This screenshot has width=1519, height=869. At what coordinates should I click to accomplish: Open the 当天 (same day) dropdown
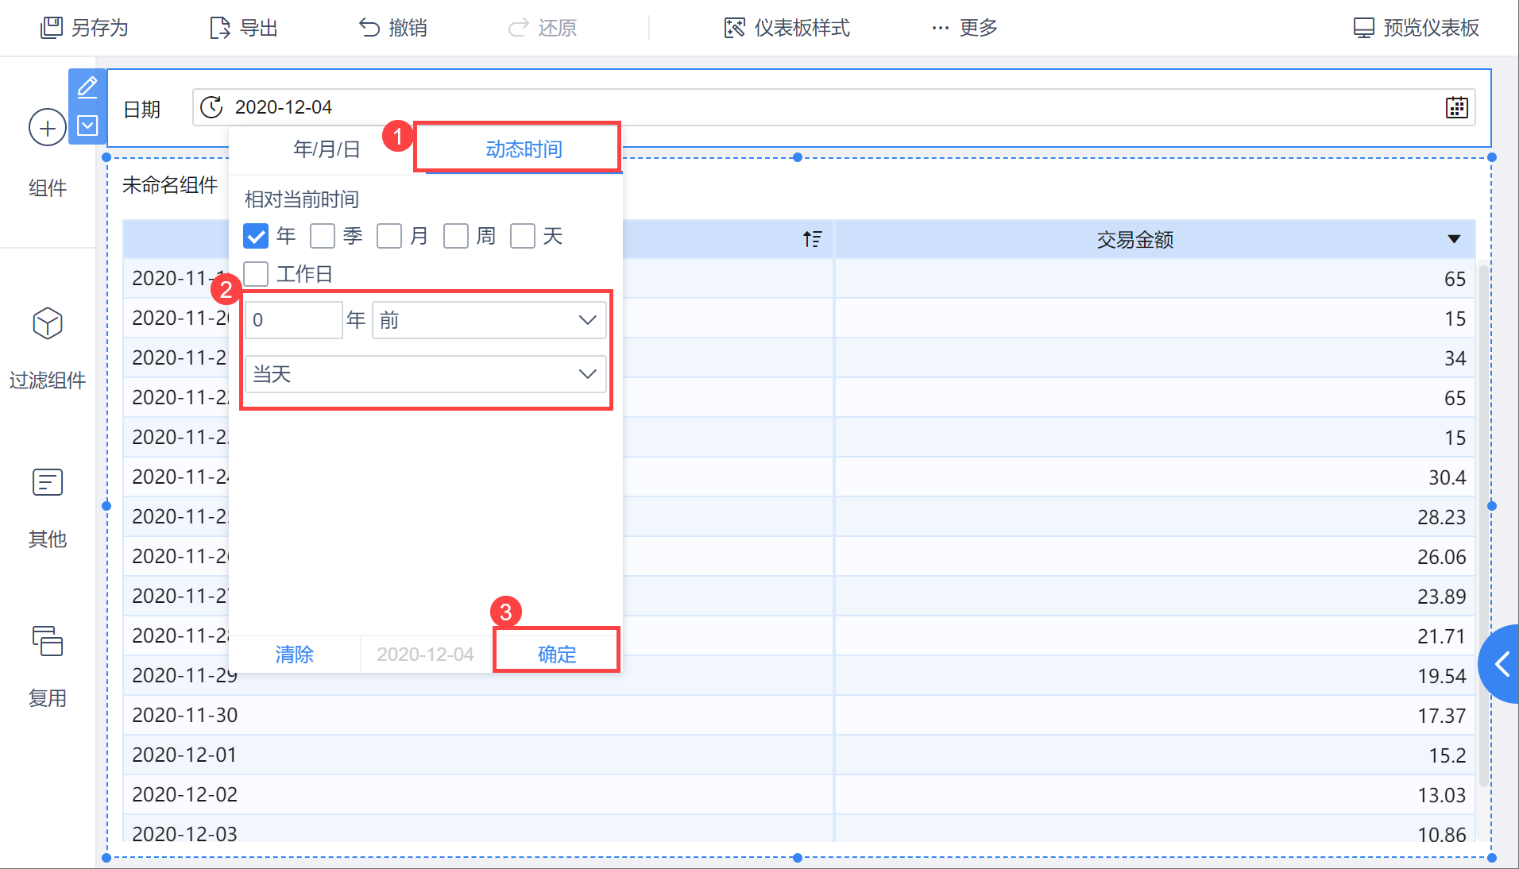(426, 374)
